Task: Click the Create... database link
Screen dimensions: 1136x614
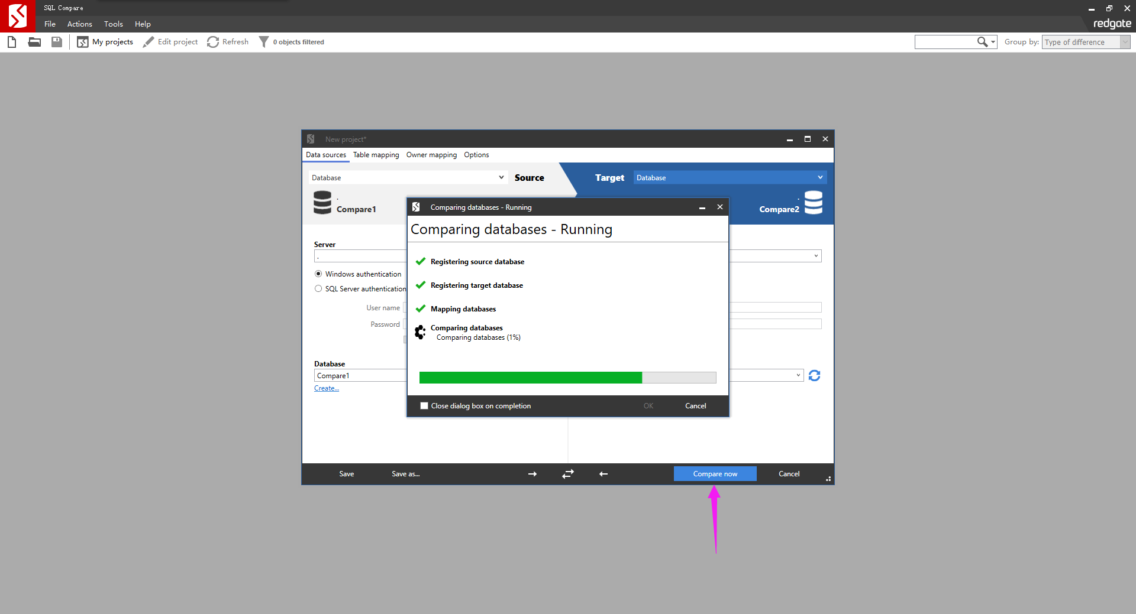Action: click(x=327, y=388)
